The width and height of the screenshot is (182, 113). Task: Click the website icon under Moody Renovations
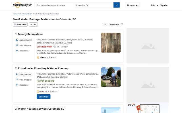click(x=17, y=45)
